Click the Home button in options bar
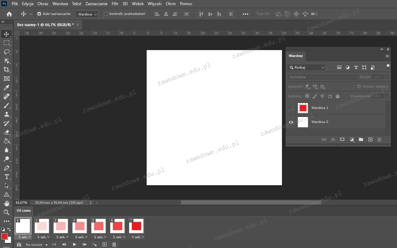This screenshot has width=397, height=248. 9,14
